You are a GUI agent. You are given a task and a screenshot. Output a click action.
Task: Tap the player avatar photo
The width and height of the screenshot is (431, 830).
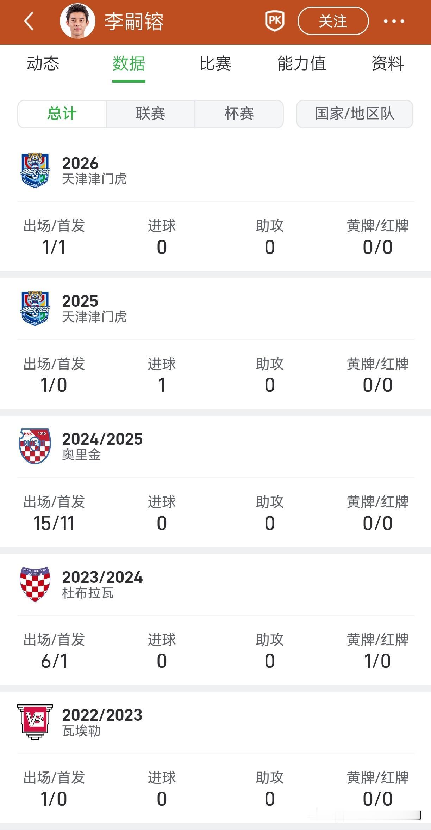click(x=77, y=21)
